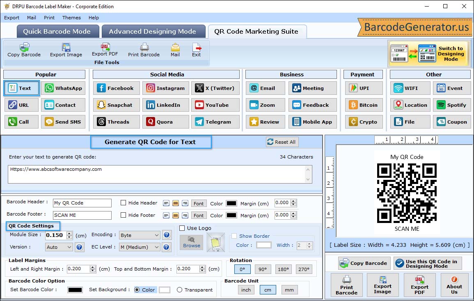474x301 pixels.
Task: Enable the Hide Header checkbox
Action: pos(124,203)
